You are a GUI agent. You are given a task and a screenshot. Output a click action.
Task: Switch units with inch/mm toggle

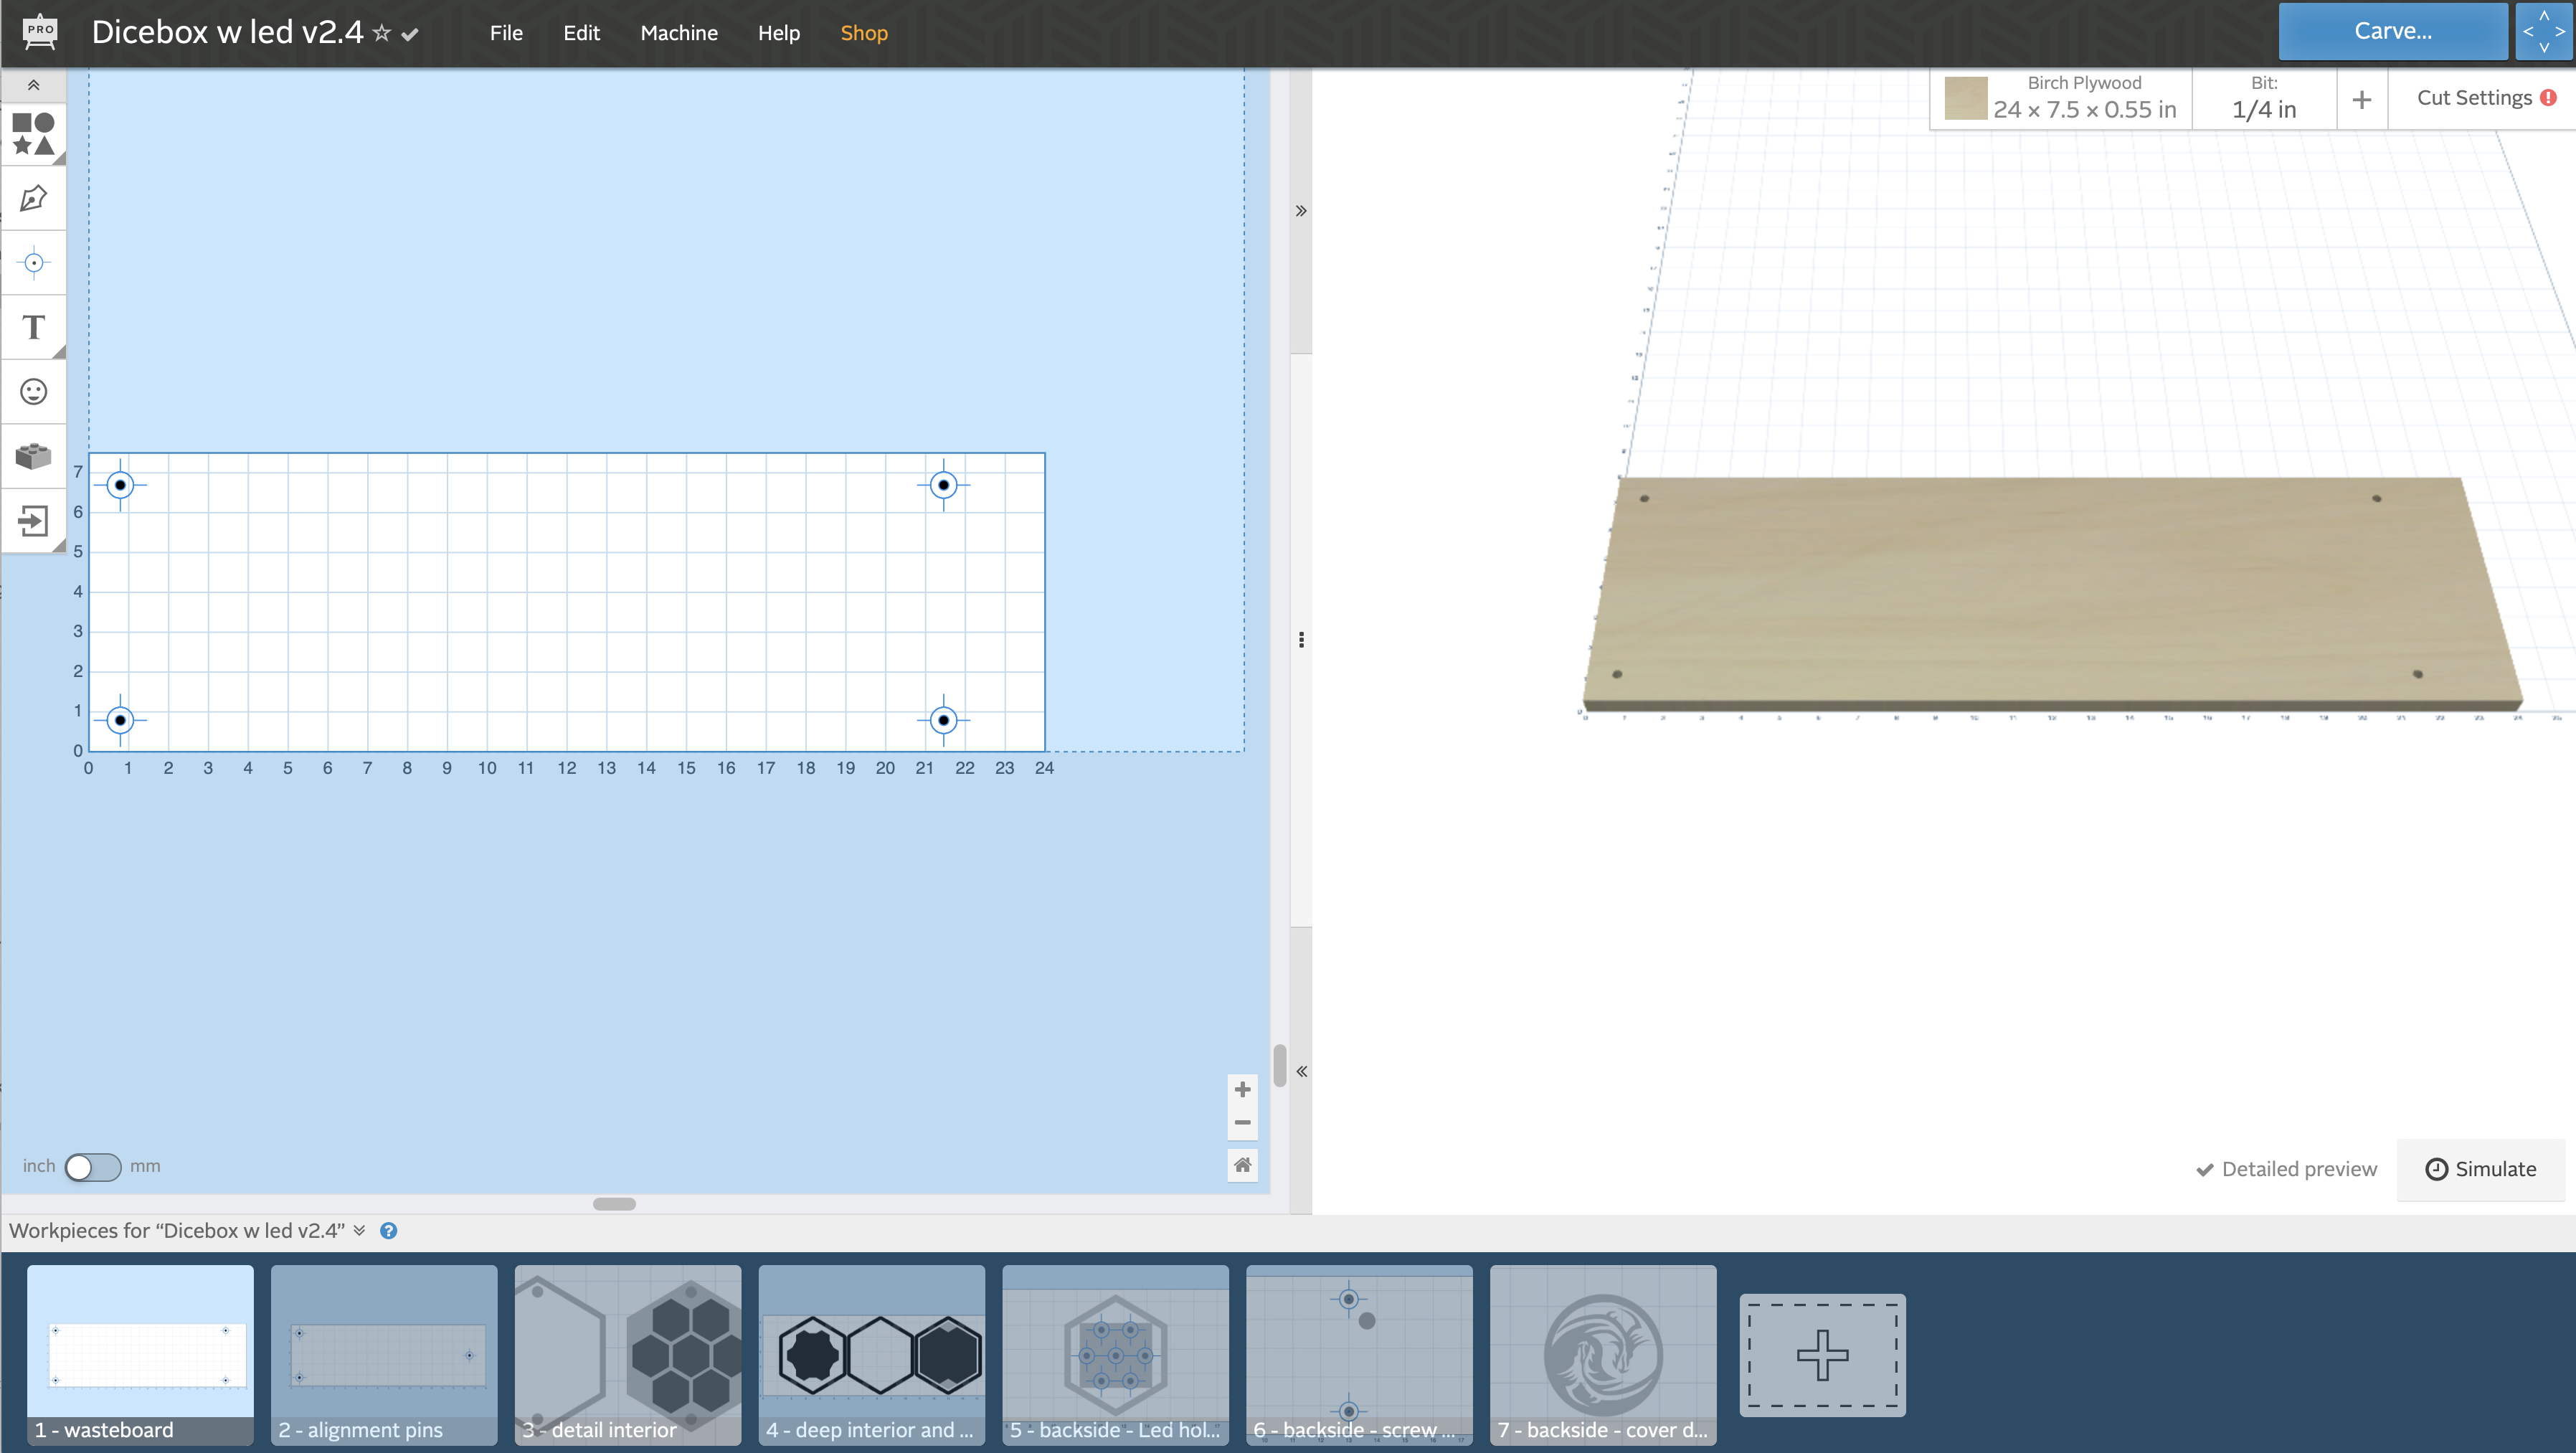(92, 1166)
